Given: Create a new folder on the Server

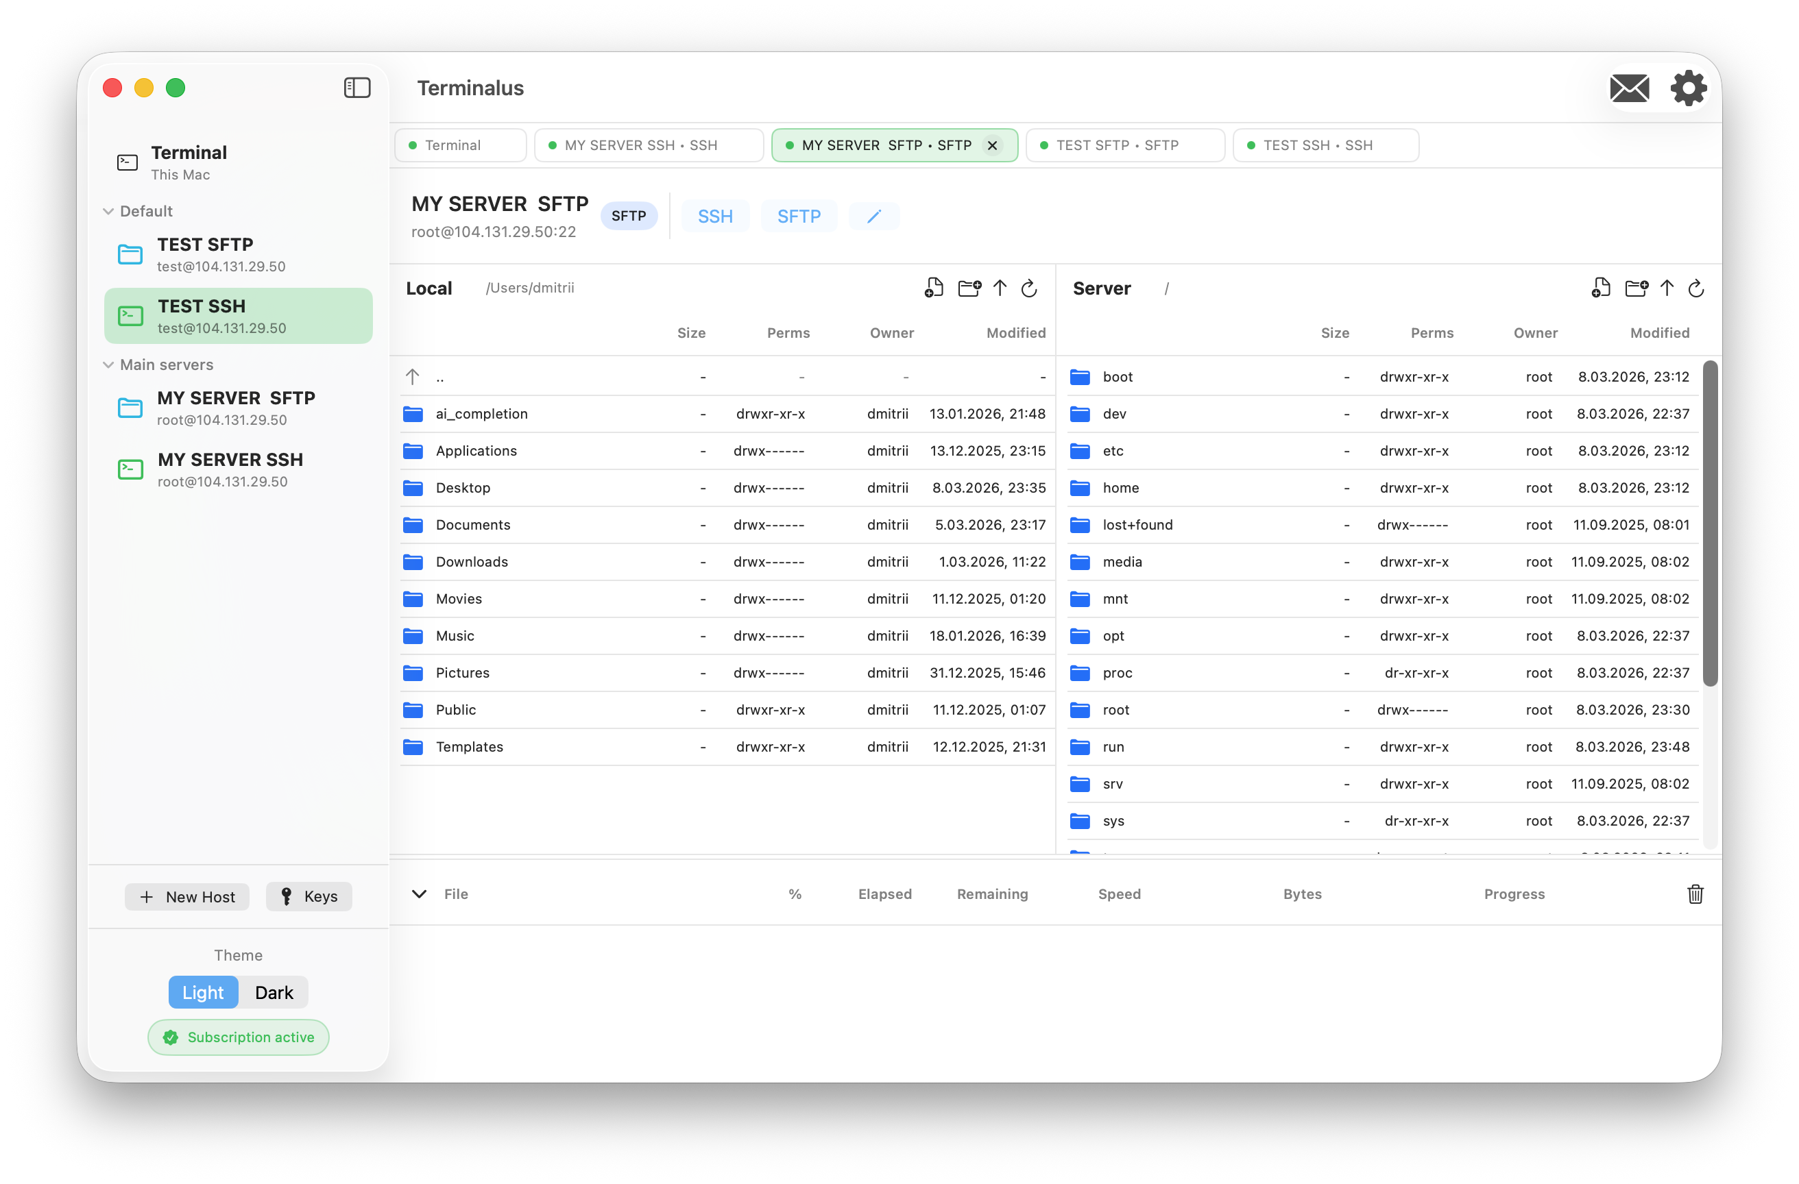Looking at the screenshot, I should coord(1637,288).
